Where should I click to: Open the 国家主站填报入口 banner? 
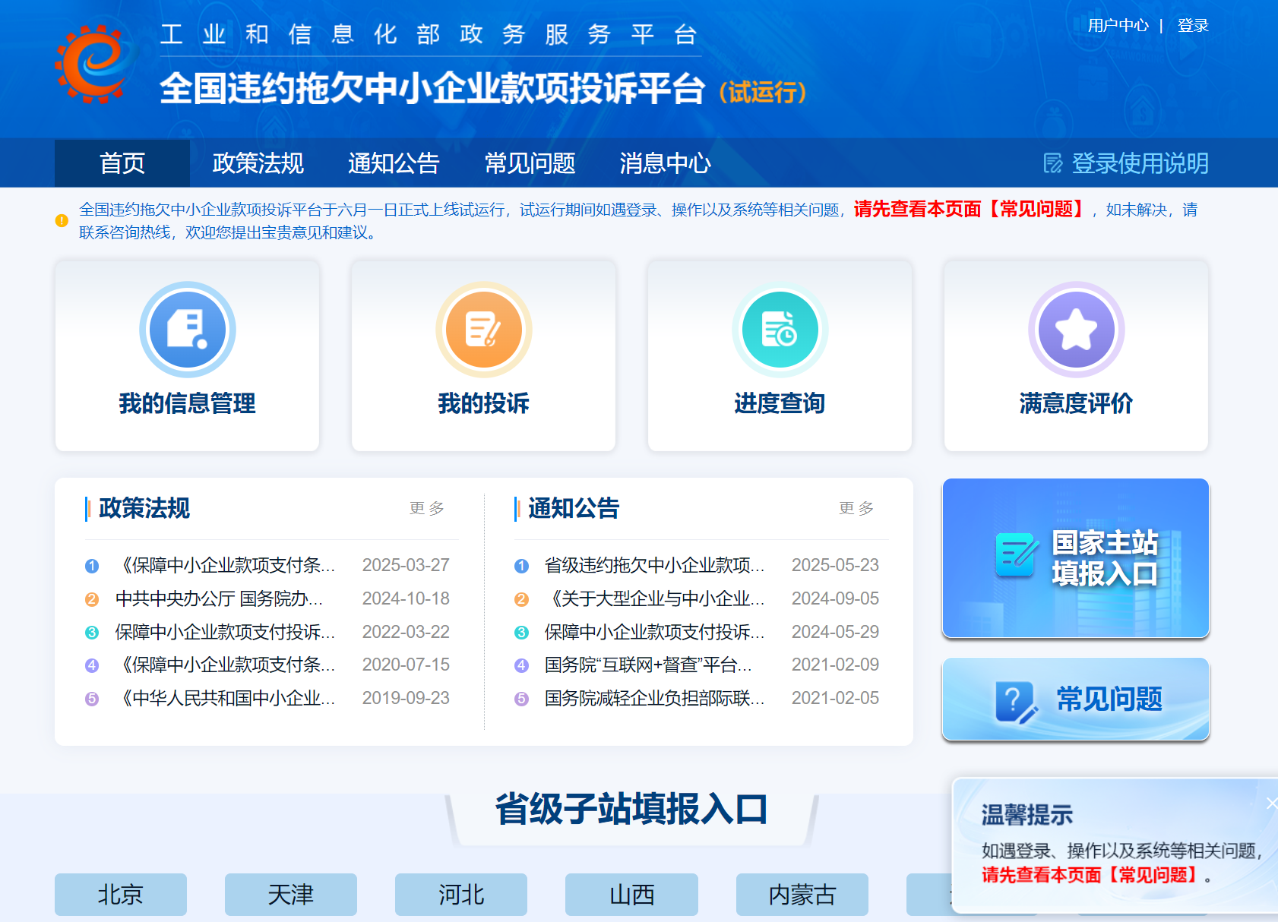point(1075,558)
